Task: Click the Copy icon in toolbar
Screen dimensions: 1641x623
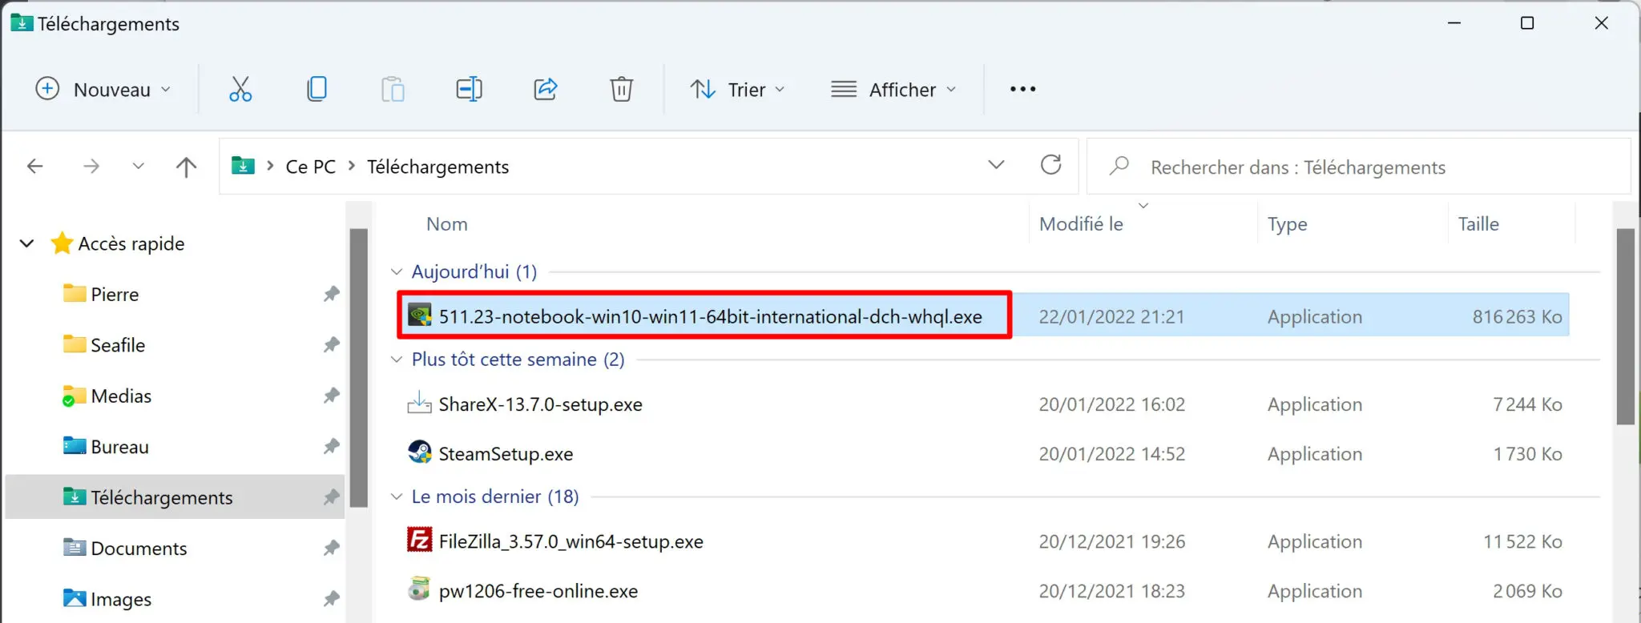Action: (x=317, y=89)
